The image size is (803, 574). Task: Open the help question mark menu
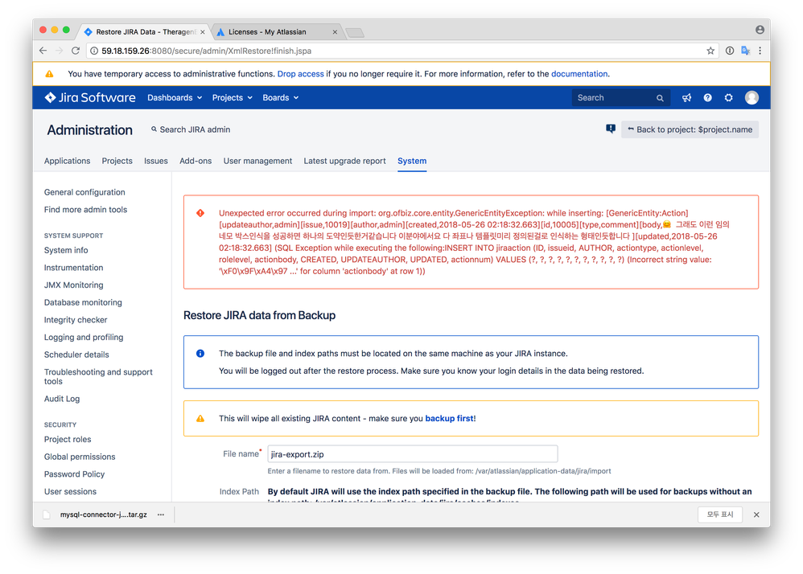(x=708, y=98)
